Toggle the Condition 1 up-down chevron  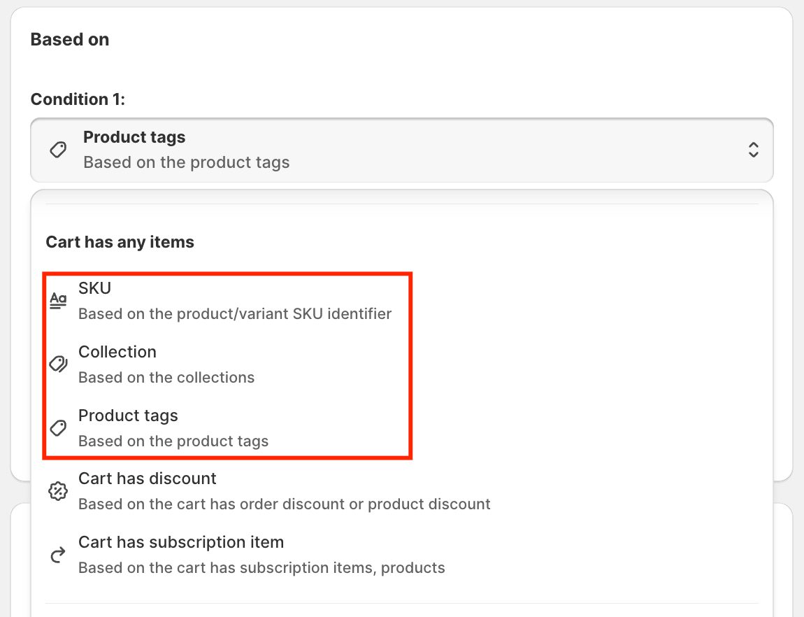[x=753, y=150]
